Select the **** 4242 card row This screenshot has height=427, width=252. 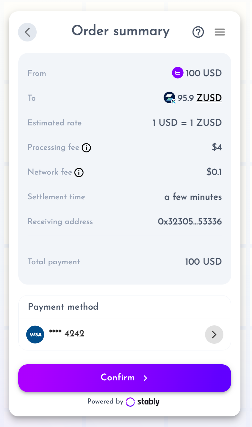pyautogui.click(x=125, y=334)
